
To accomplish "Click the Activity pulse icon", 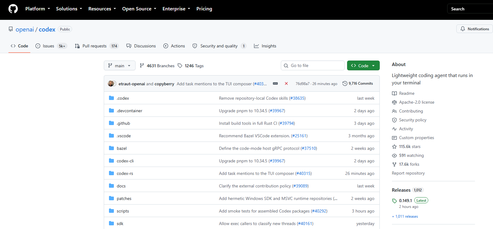I will pos(394,129).
